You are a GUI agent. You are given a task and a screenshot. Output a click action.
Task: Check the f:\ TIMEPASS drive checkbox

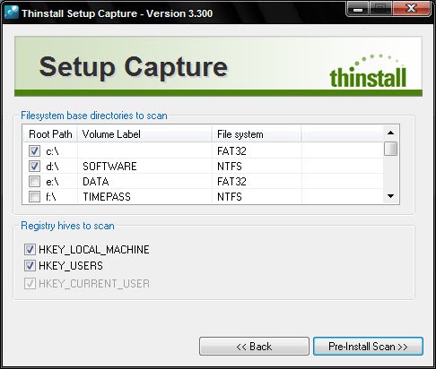click(x=34, y=196)
